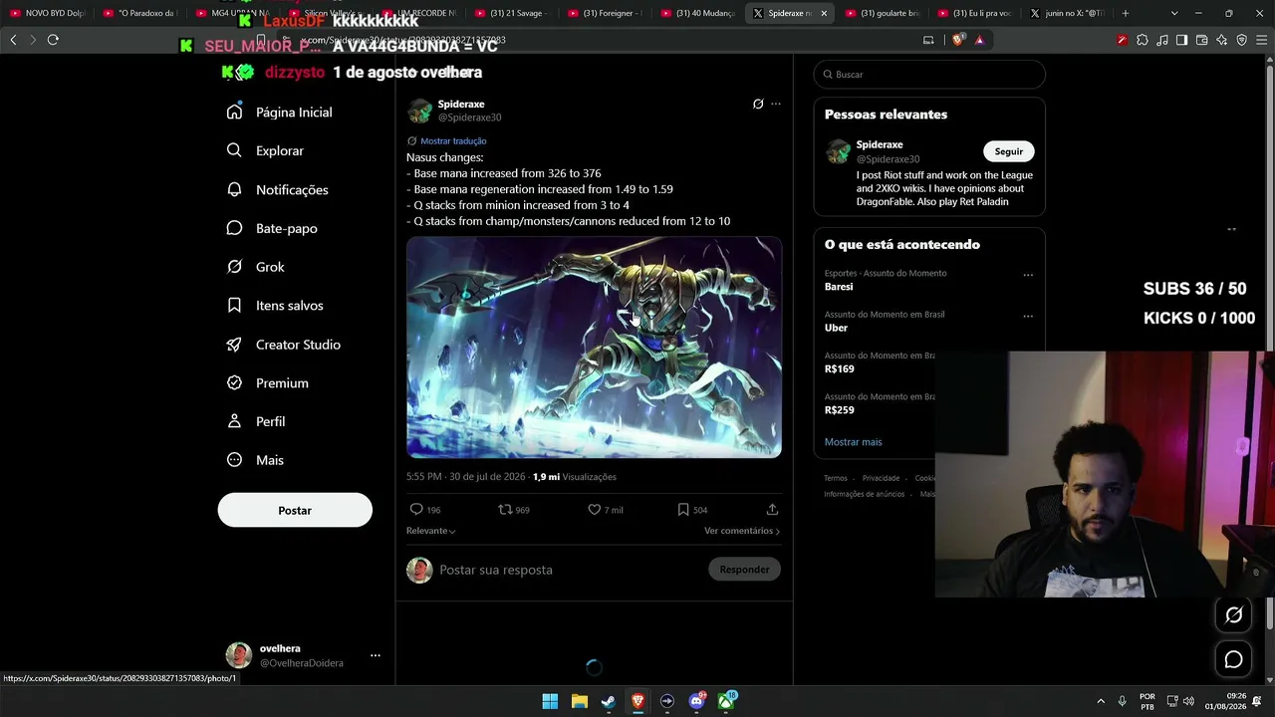Switch to the NOVO BYD Dolphin tab
The height and width of the screenshot is (717, 1275).
(x=47, y=13)
